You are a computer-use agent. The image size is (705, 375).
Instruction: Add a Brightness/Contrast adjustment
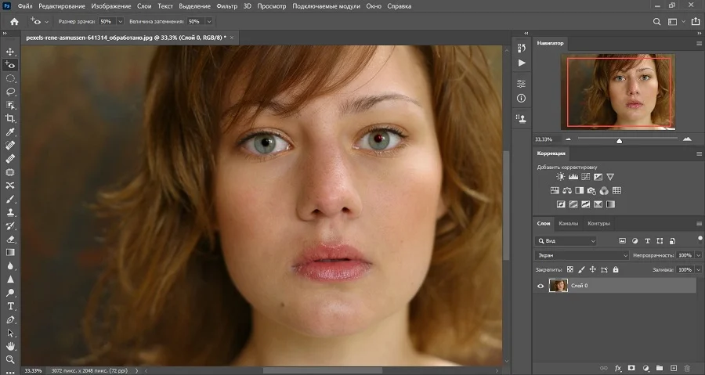click(560, 177)
